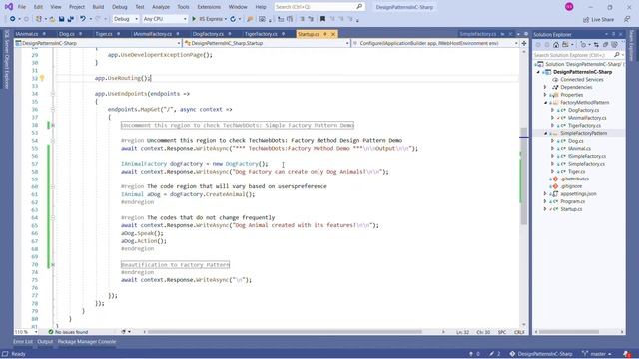
Task: Click the Solution Explorer search magnifier icon
Action: 617,55
